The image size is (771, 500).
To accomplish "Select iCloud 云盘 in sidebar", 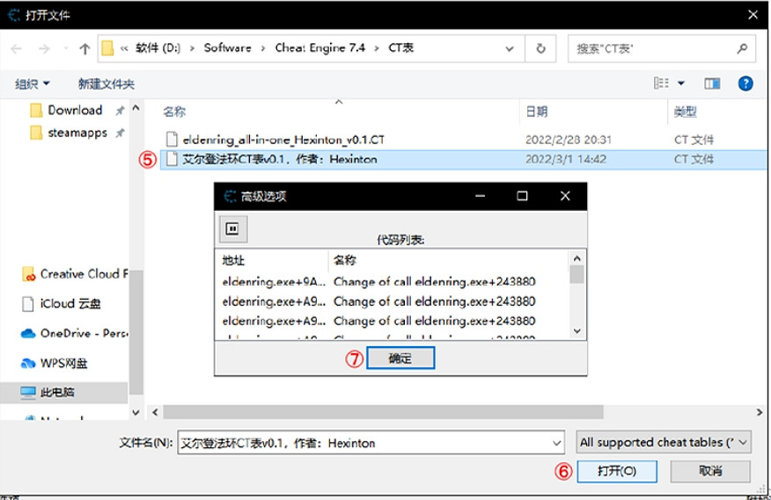I will coord(62,303).
